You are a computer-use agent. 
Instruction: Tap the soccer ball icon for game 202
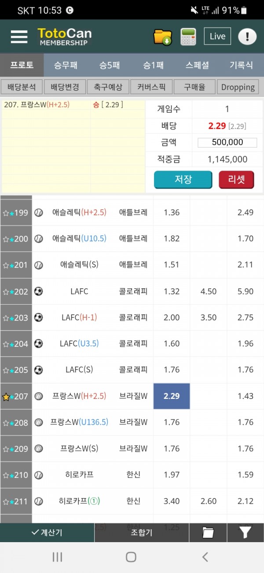39,291
